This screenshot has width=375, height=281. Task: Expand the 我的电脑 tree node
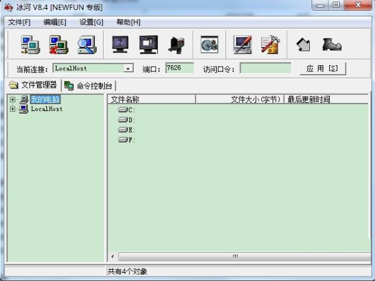pos(13,100)
